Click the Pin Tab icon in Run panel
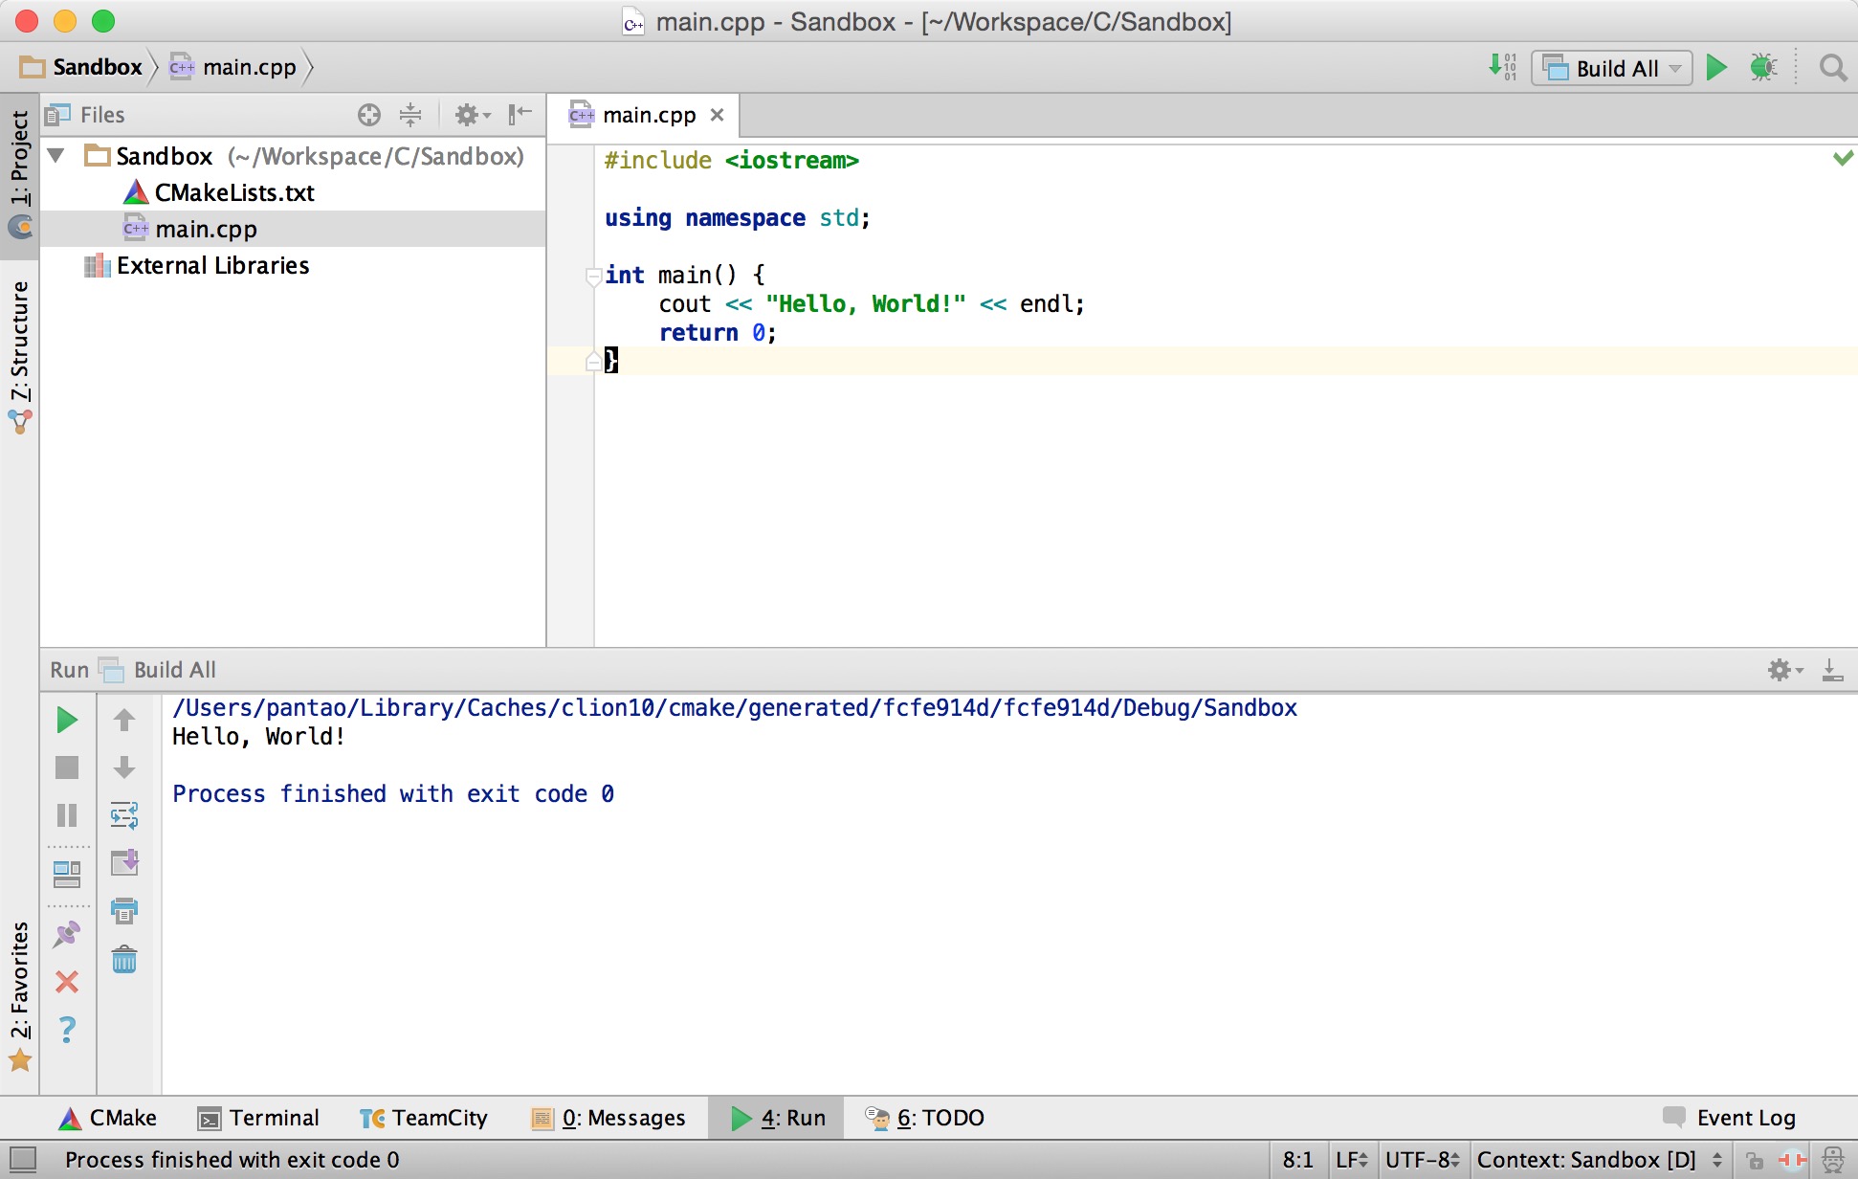1858x1179 pixels. pyautogui.click(x=67, y=935)
